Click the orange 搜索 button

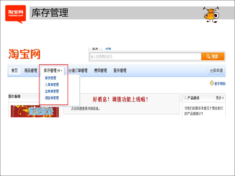coord(213,56)
